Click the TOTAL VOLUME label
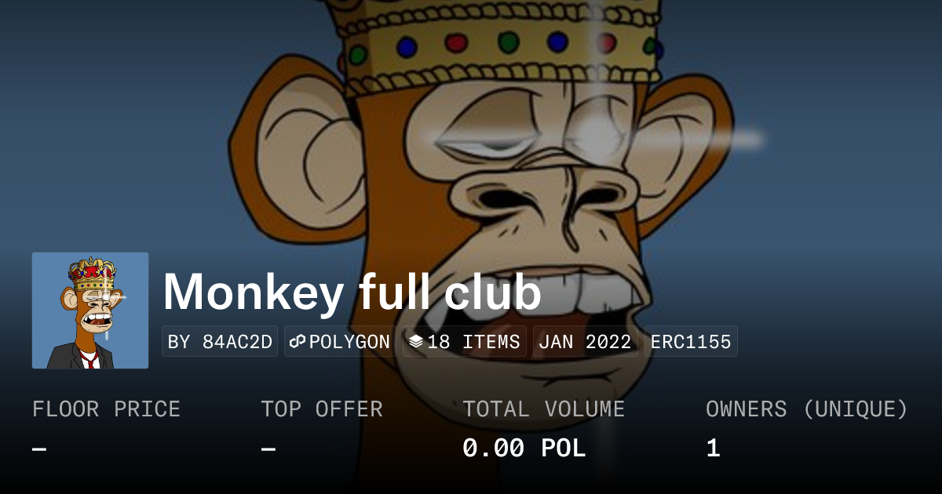The height and width of the screenshot is (494, 942). click(543, 409)
